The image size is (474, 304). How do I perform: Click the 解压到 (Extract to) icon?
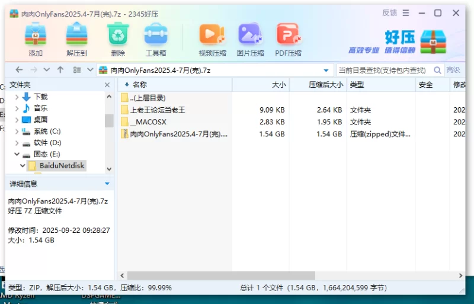coord(77,39)
